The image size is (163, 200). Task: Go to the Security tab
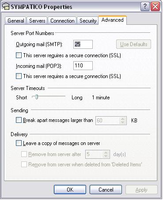pos(88,20)
